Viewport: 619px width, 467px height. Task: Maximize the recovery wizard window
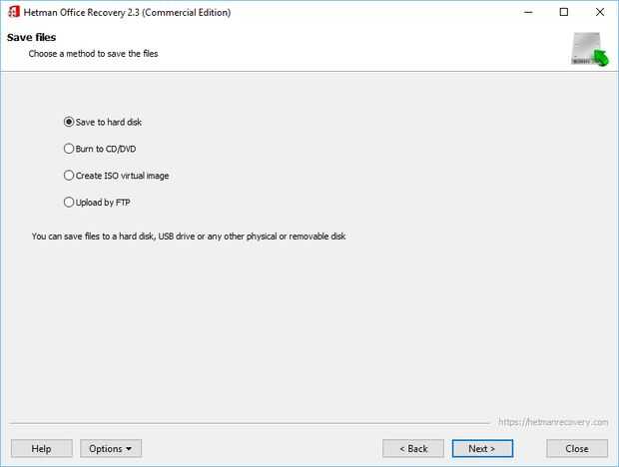(x=564, y=12)
